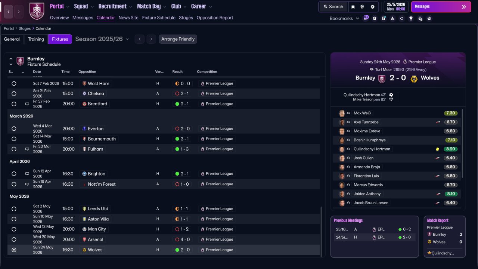Select the Nott'm Forest fixture radio button

[14, 184]
